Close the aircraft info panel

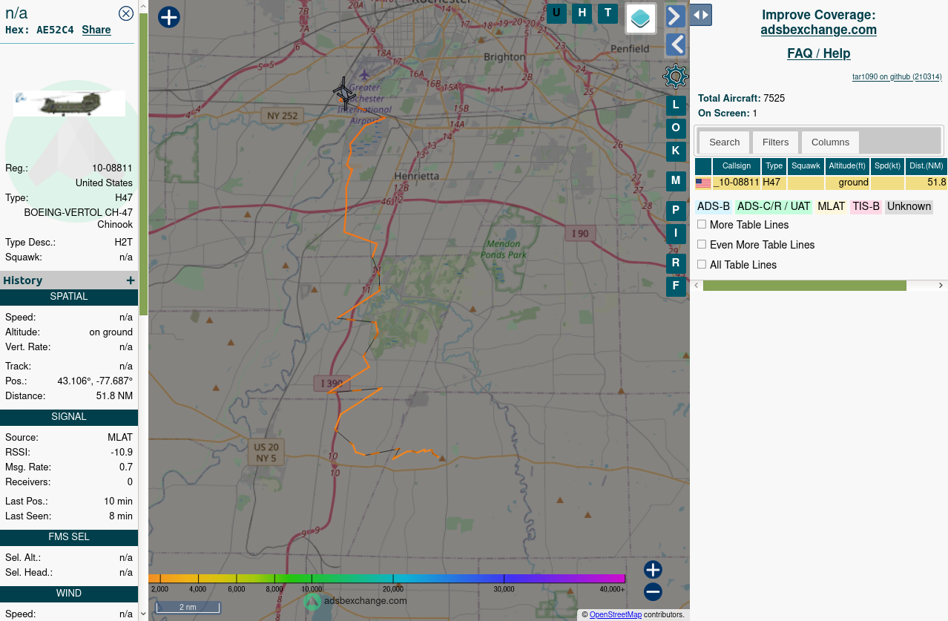click(x=126, y=13)
